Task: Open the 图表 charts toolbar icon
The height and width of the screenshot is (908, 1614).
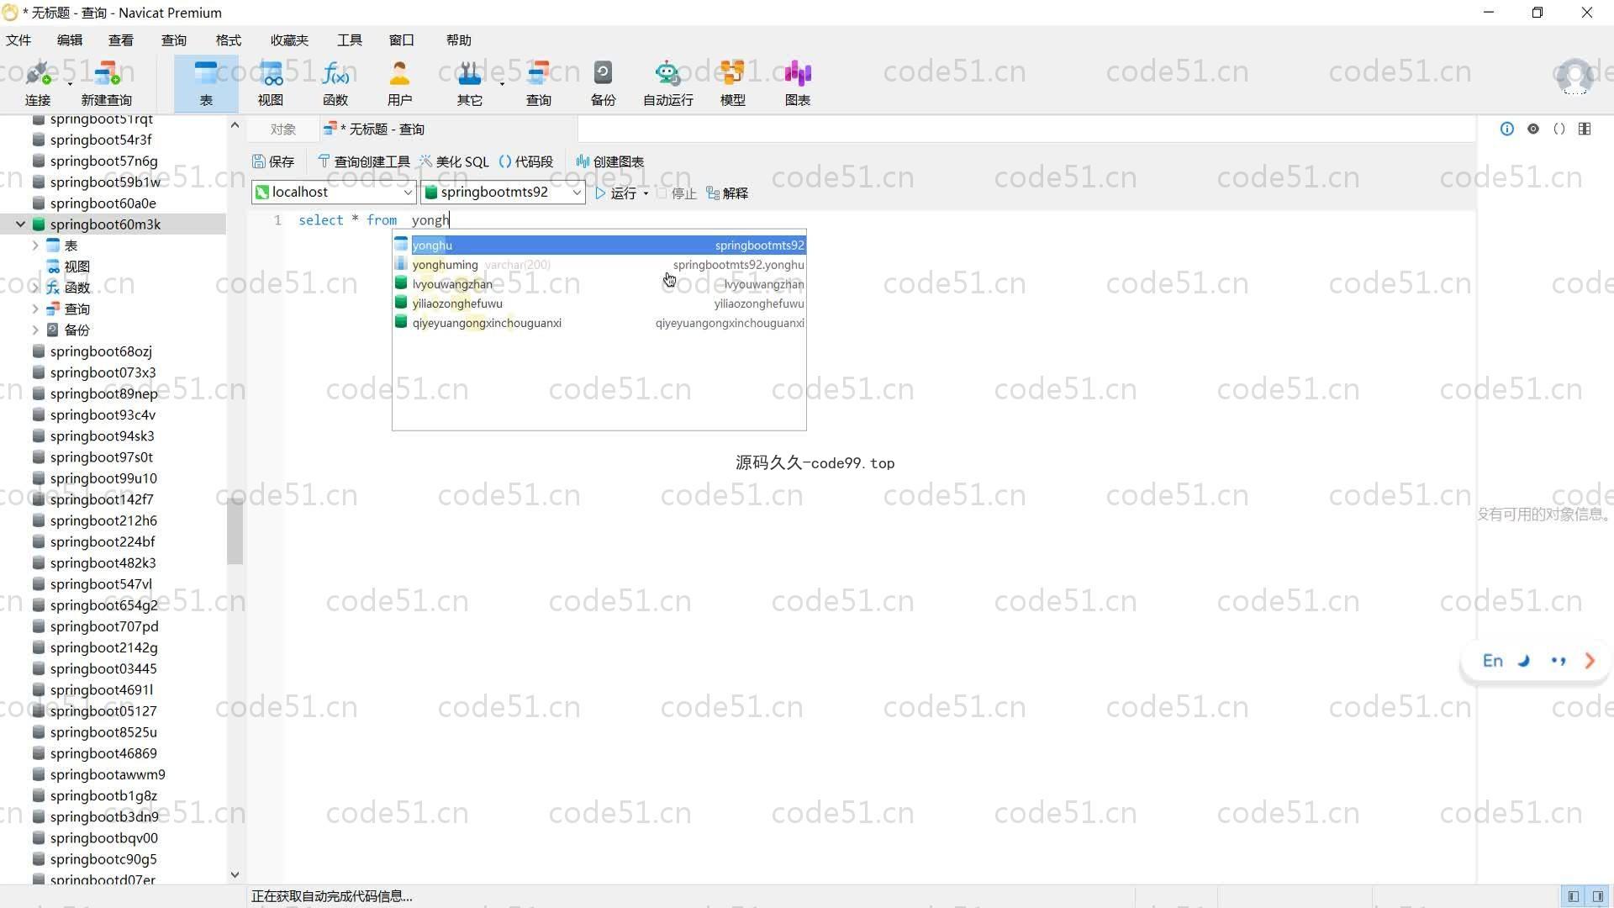Action: click(798, 83)
